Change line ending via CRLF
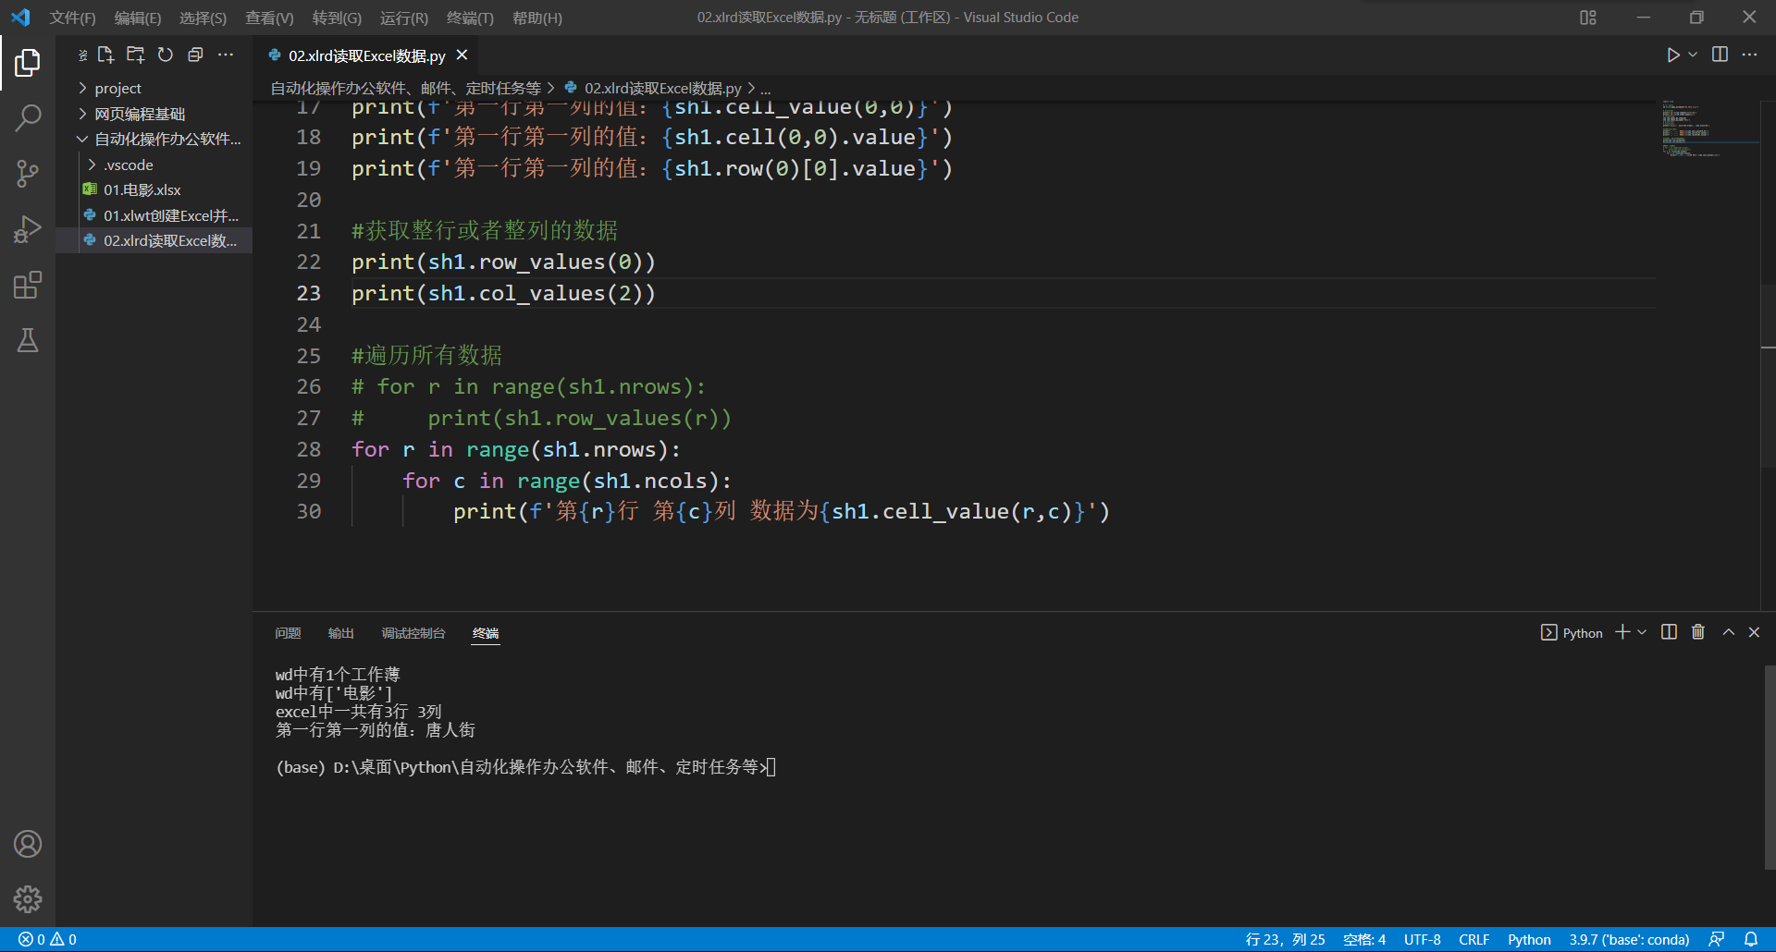Viewport: 1776px width, 952px height. coord(1474,939)
